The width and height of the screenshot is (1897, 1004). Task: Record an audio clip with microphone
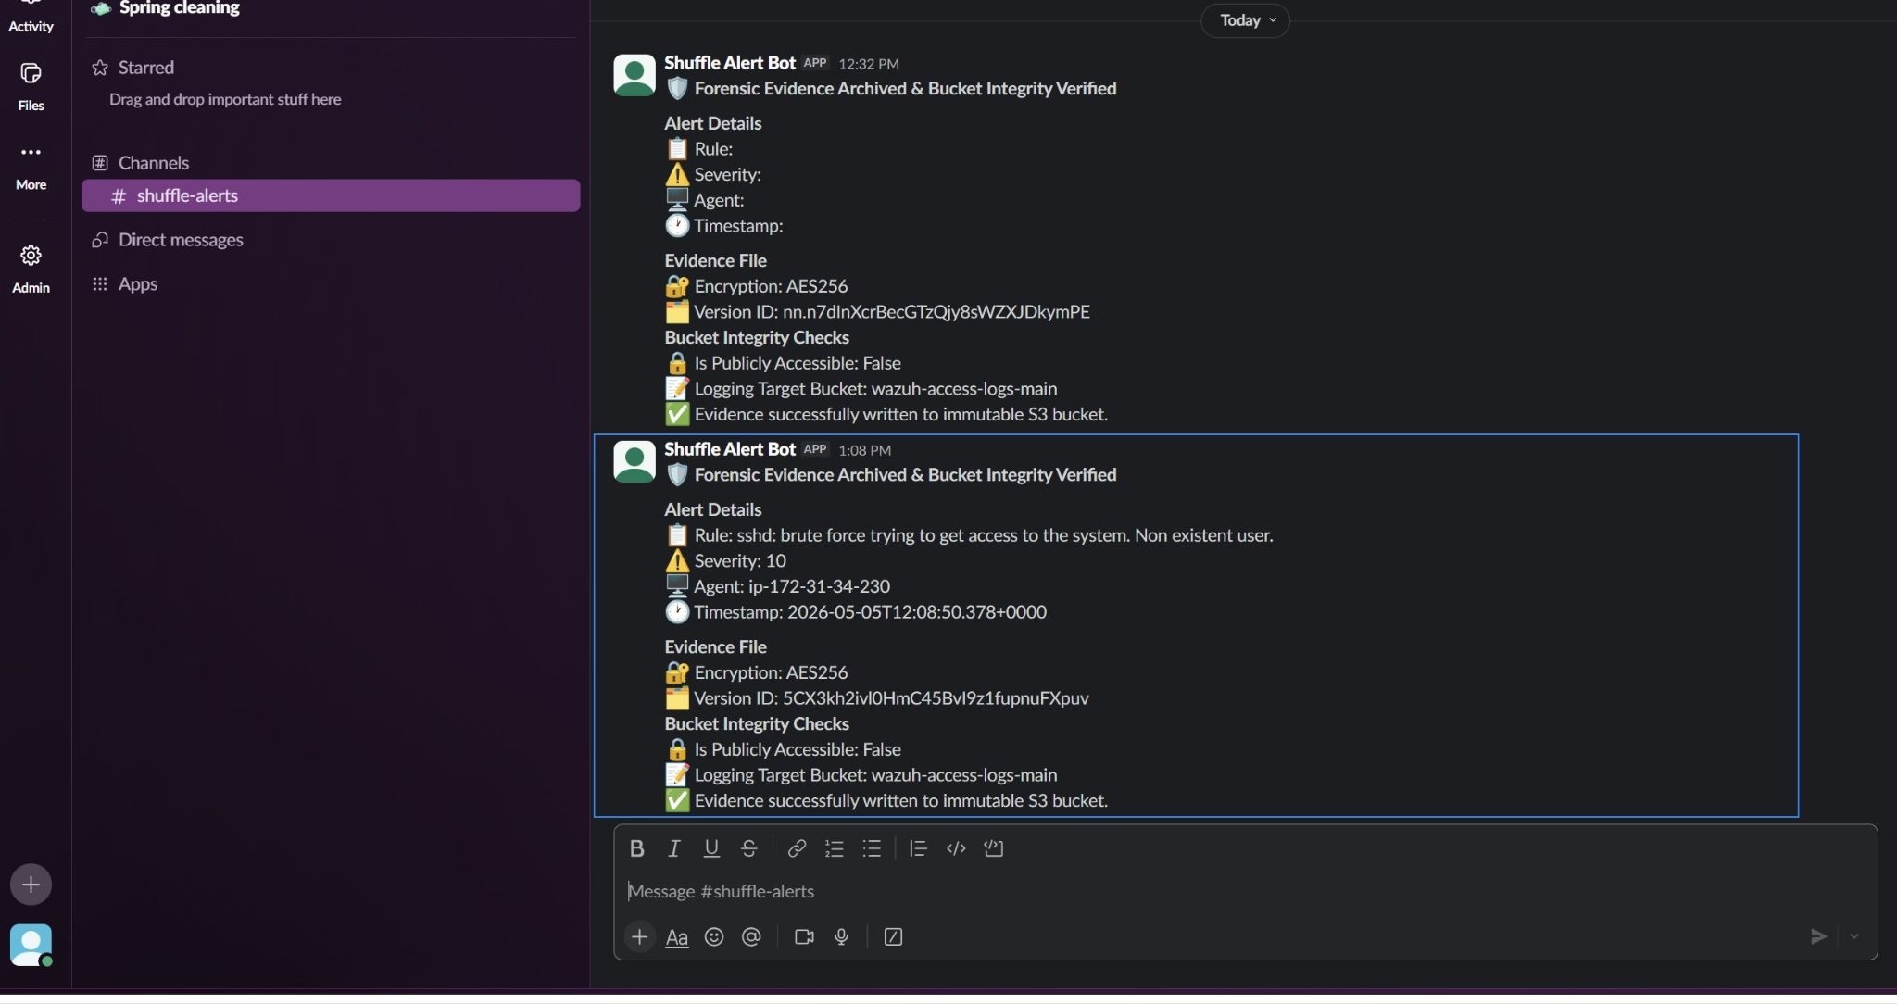841,937
